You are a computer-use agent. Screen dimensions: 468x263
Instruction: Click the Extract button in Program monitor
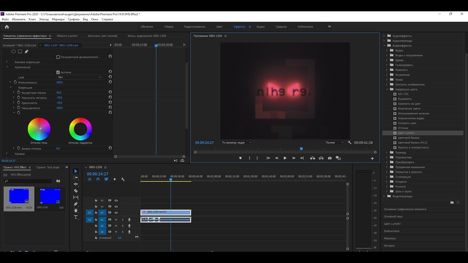[x=321, y=158]
